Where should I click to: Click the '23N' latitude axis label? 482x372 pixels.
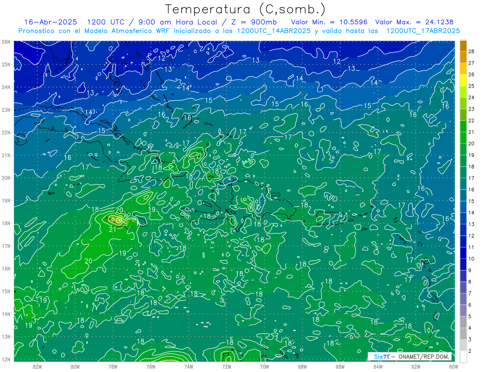pos(6,110)
